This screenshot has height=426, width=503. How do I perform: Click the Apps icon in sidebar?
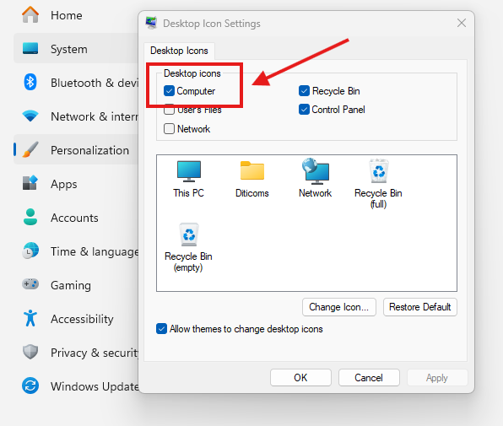(30, 183)
